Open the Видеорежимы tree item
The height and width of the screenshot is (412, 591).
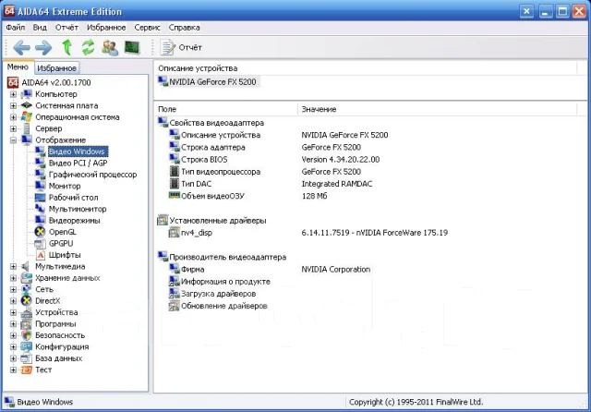74,221
